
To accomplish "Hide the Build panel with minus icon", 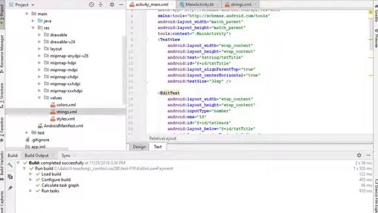I will pyautogui.click(x=368, y=155).
